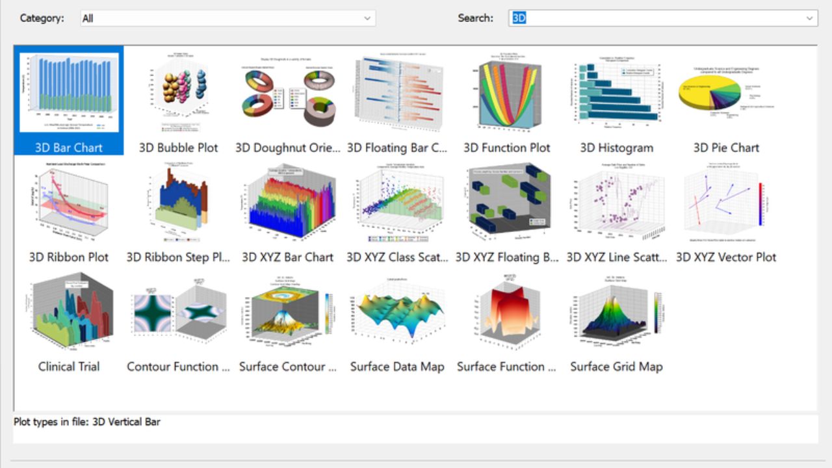This screenshot has width=832, height=468.
Task: Pick the Contour Function template thumbnail
Action: [x=179, y=313]
